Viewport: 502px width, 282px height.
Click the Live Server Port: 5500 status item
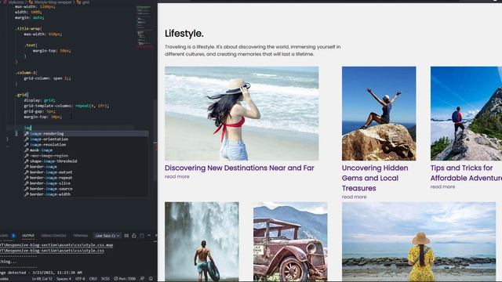pos(125,279)
